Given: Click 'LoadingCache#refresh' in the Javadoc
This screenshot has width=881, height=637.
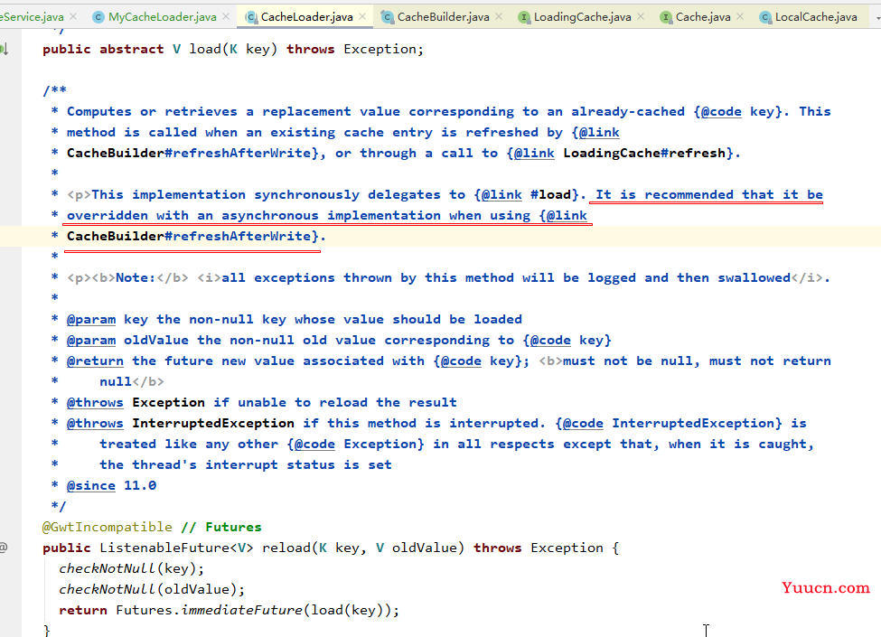Looking at the screenshot, I should point(644,153).
